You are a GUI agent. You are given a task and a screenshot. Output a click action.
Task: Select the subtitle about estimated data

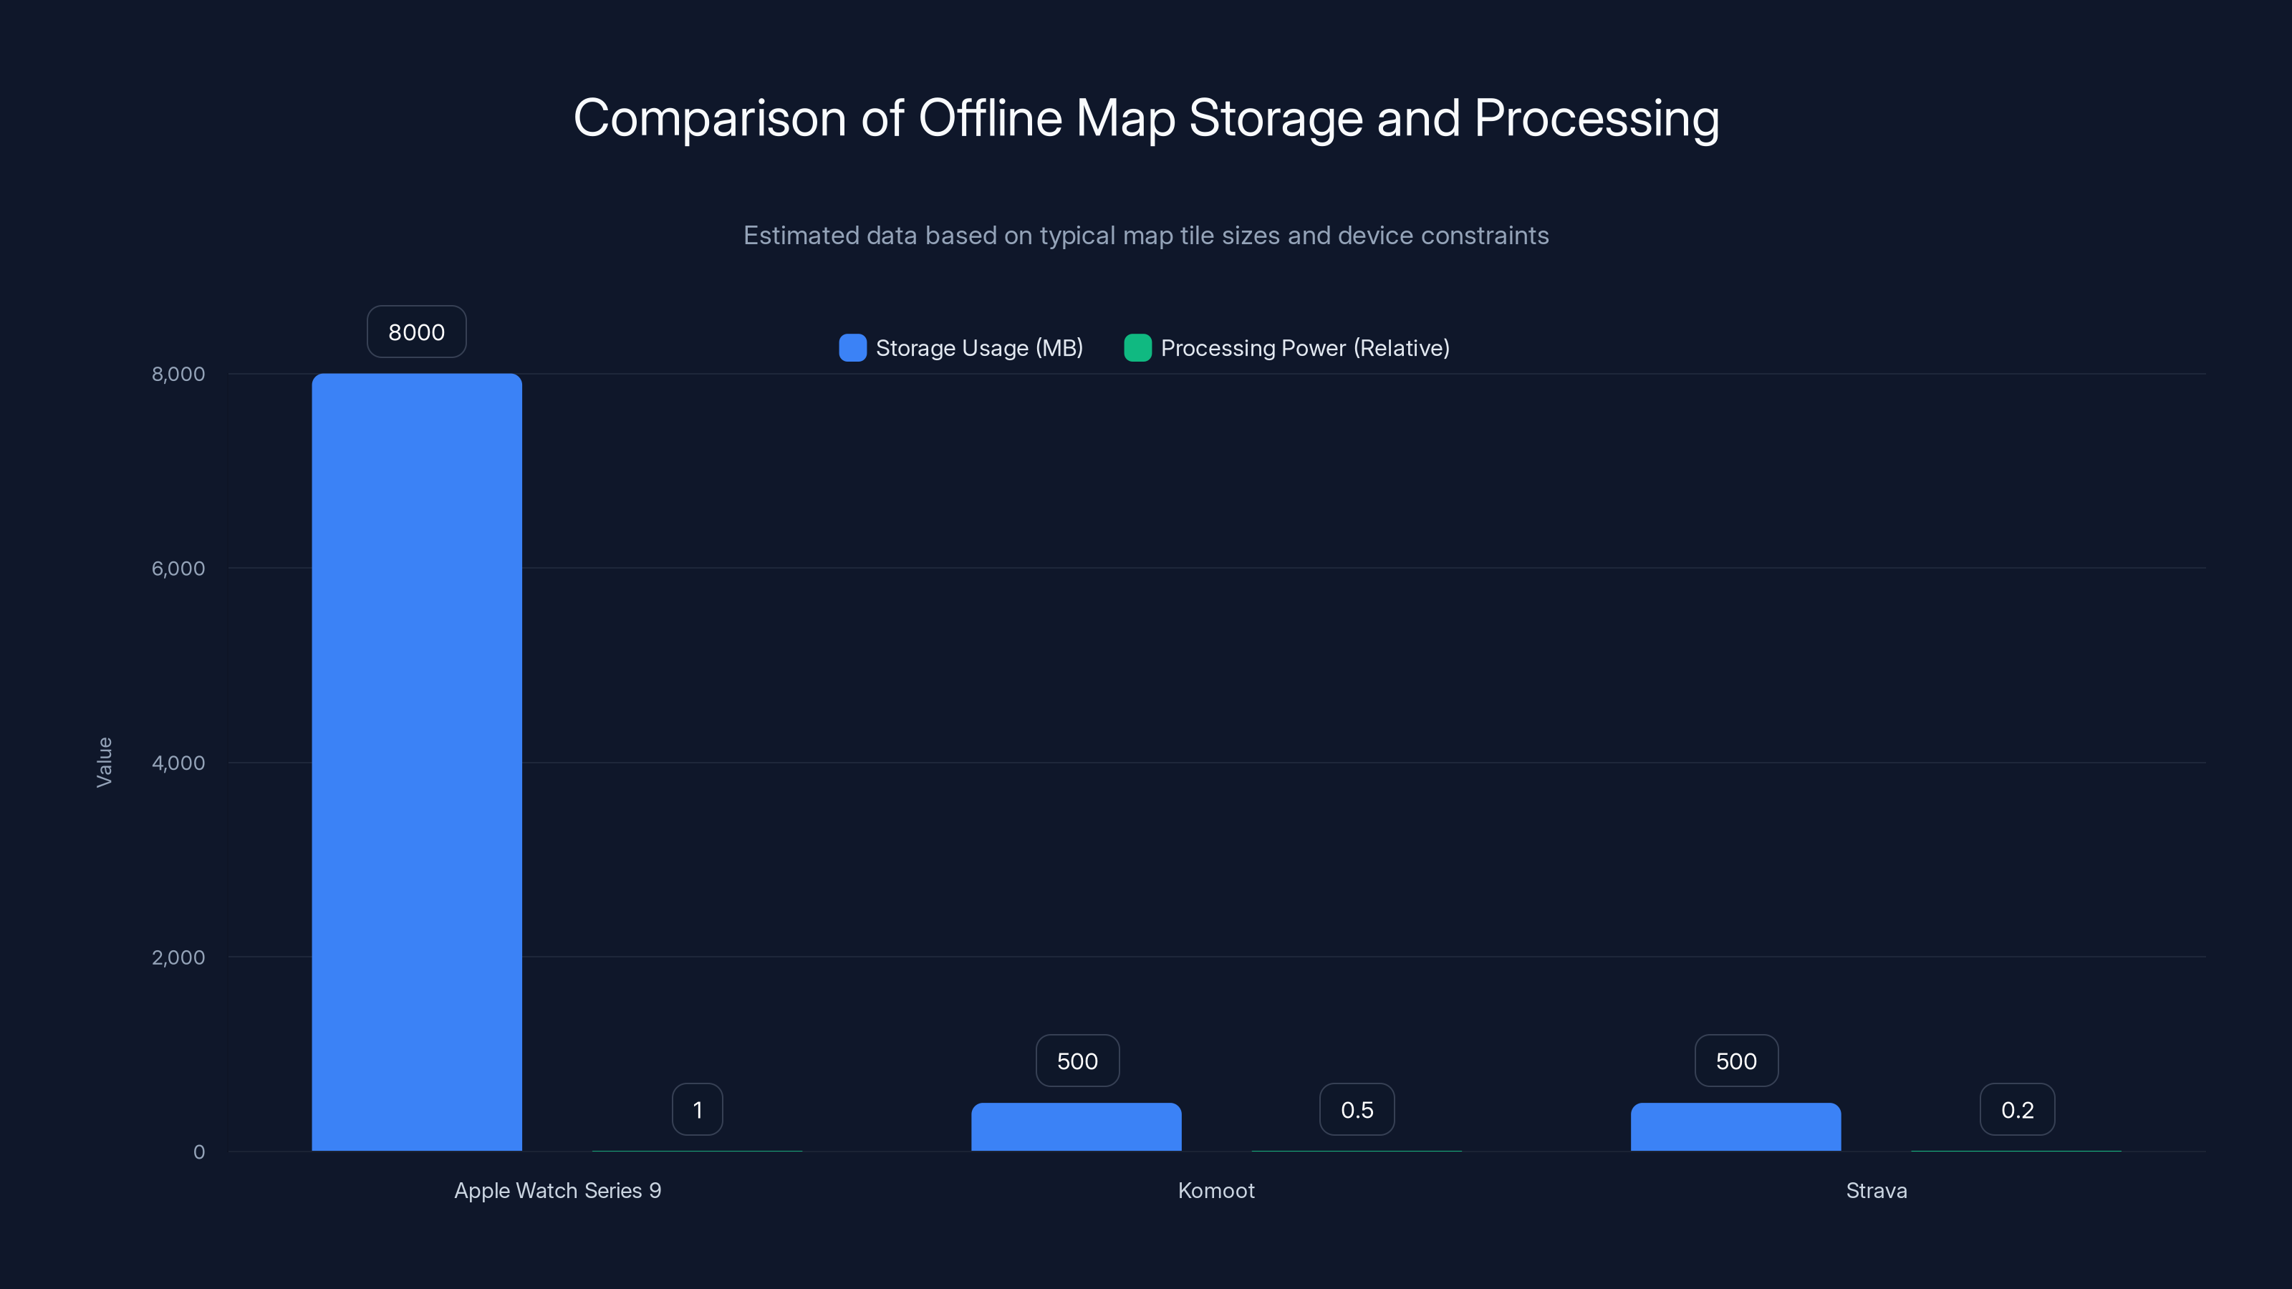(x=1146, y=236)
